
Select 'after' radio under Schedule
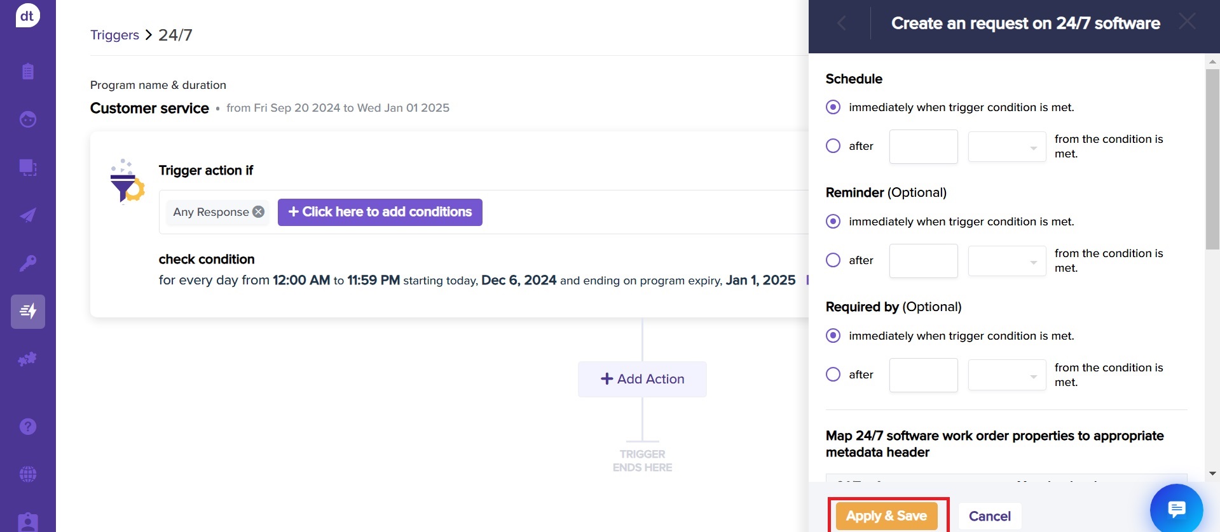[x=833, y=146]
